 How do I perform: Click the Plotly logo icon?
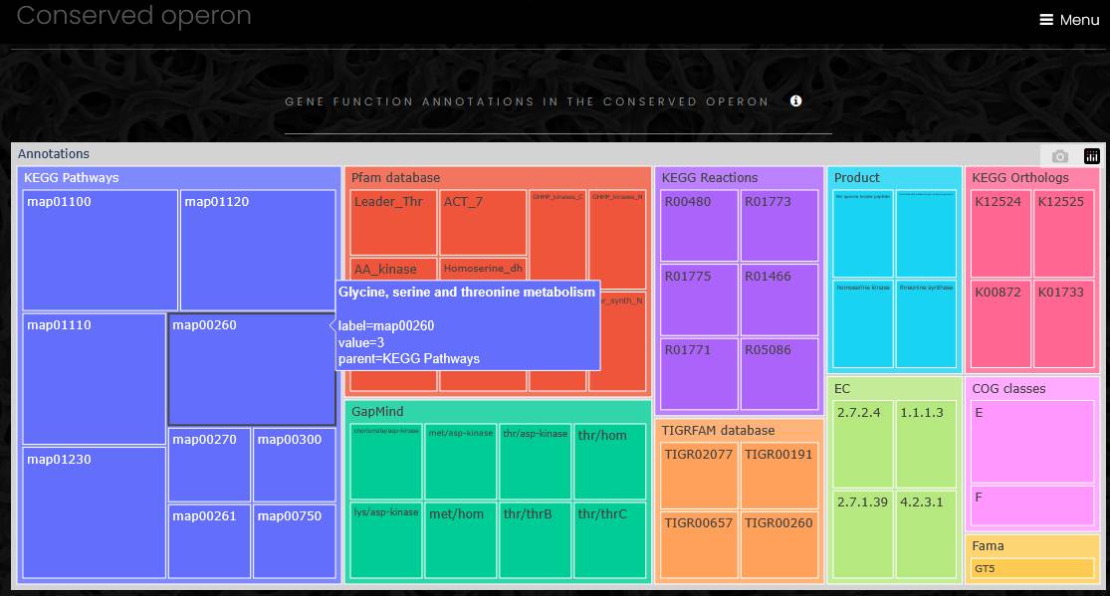[1091, 156]
